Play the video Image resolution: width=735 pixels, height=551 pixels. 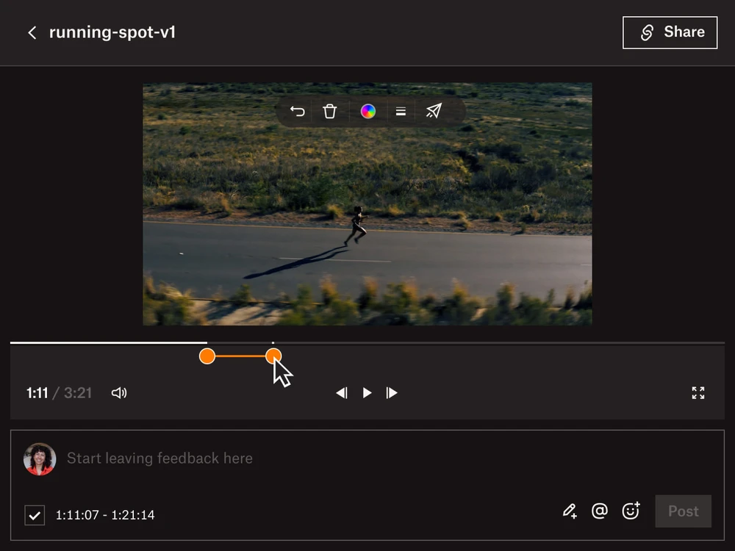click(x=367, y=393)
